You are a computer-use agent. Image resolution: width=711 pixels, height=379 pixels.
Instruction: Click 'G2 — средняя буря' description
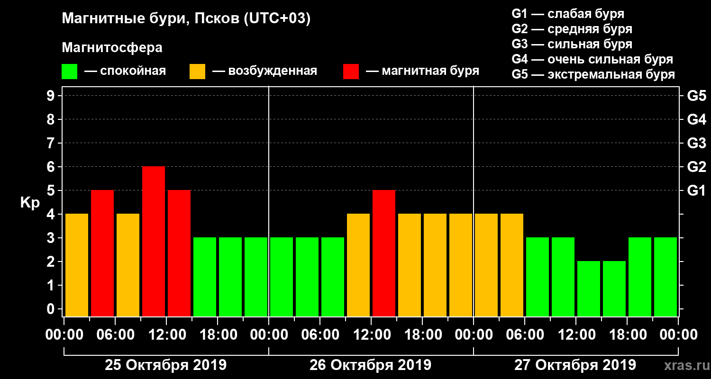point(572,29)
